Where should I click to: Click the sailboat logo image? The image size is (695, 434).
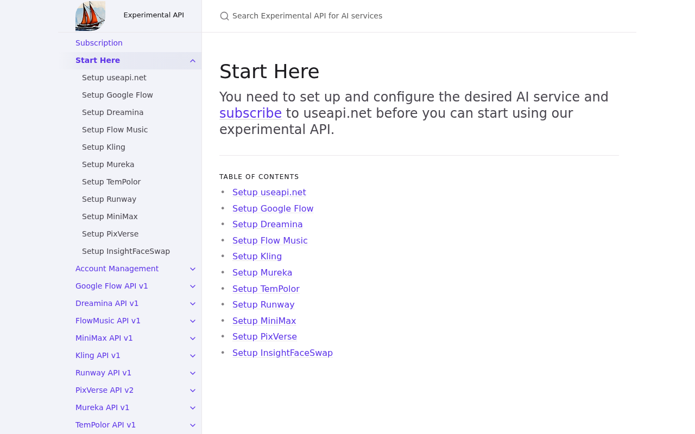[90, 16]
